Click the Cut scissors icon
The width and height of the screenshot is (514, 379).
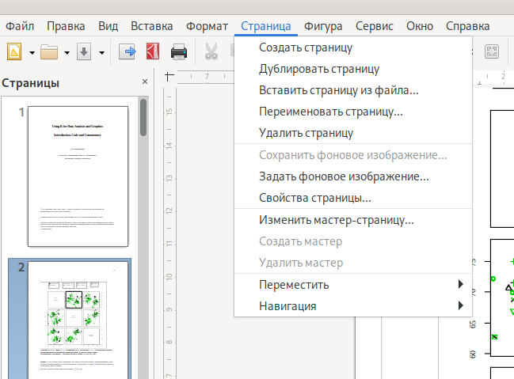point(211,52)
